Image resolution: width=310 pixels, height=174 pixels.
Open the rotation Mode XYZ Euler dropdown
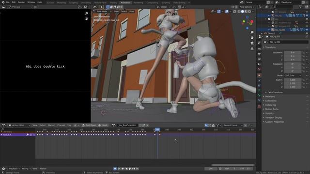coord(293,75)
